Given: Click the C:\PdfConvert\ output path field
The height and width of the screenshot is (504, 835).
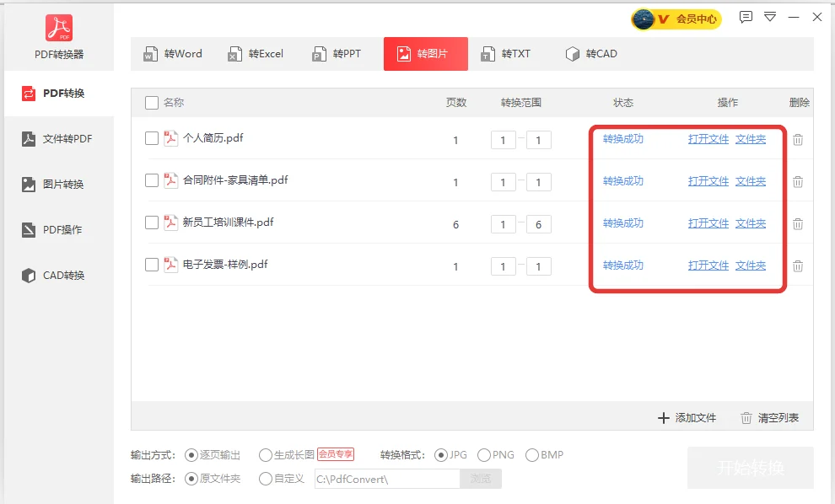Looking at the screenshot, I should tap(387, 479).
